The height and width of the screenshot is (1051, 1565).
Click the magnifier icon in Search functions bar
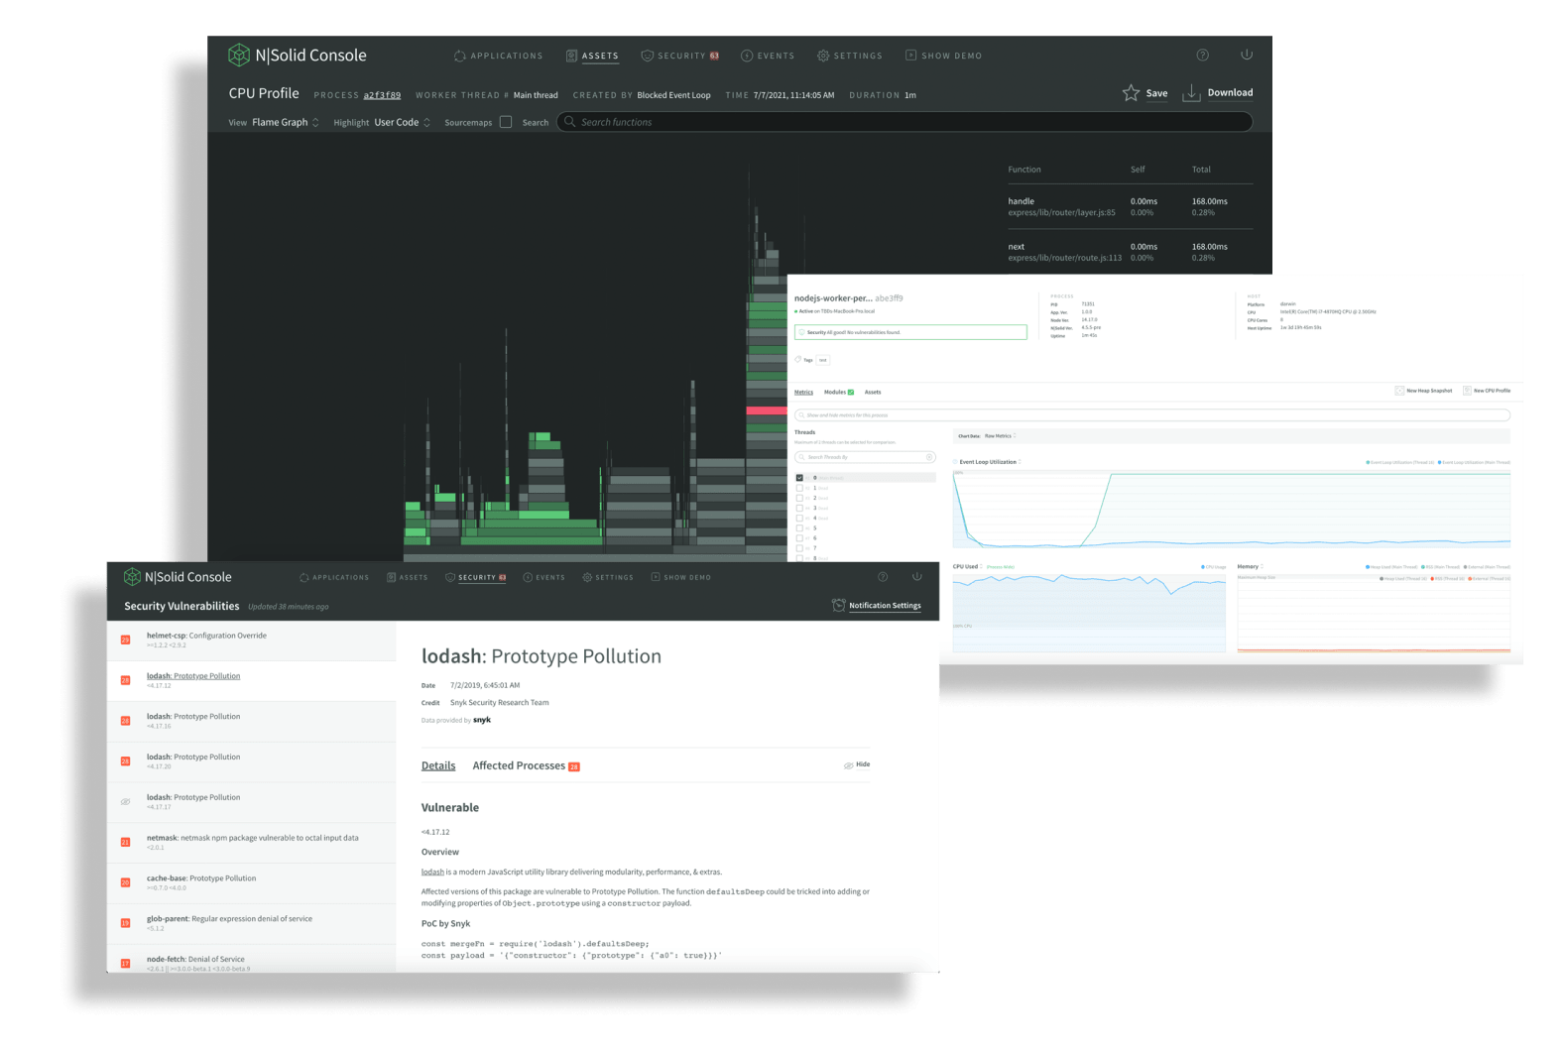point(569,122)
